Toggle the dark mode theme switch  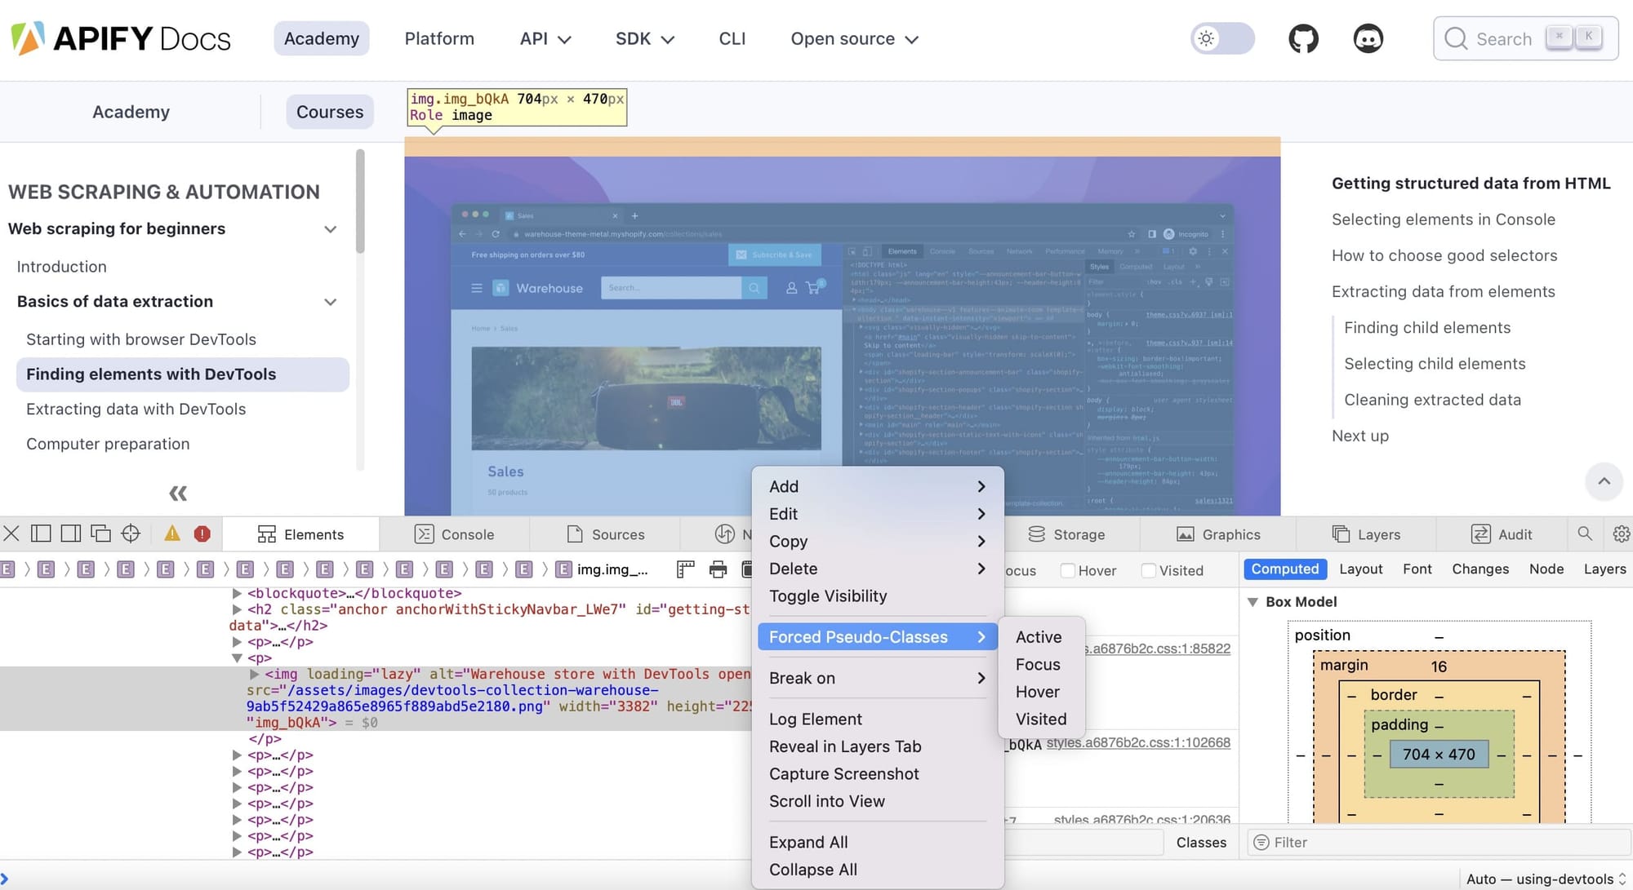tap(1221, 38)
